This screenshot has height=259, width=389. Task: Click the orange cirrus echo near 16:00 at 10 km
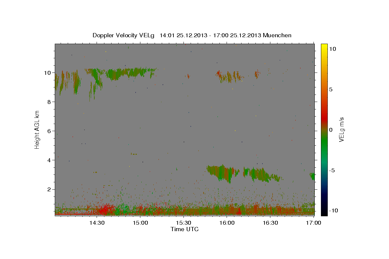[229, 76]
